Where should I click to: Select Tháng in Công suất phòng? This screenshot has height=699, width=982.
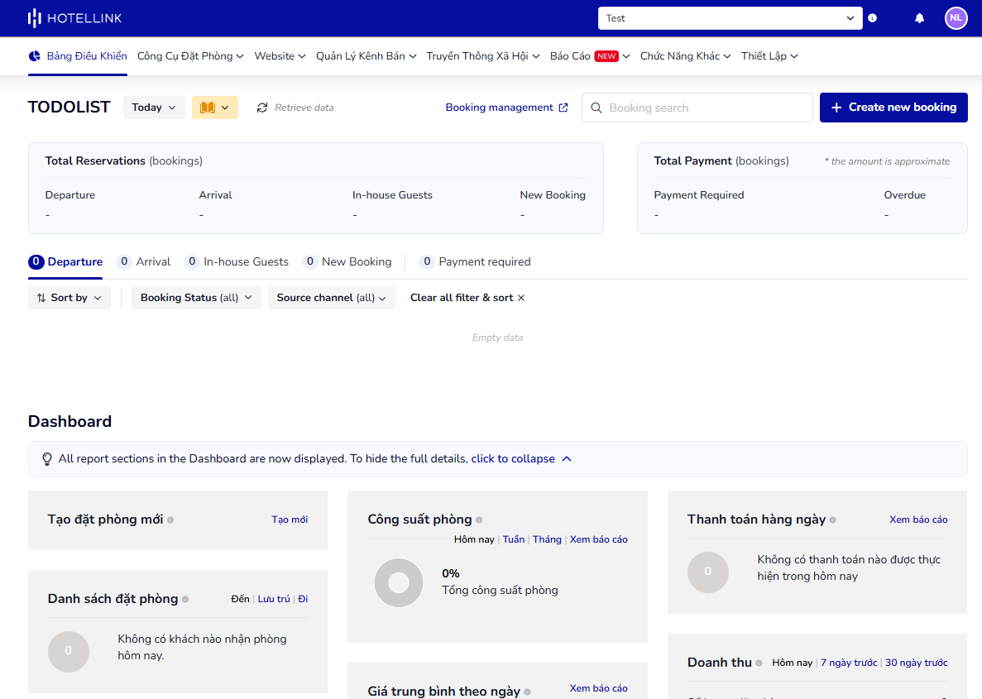pyautogui.click(x=547, y=540)
